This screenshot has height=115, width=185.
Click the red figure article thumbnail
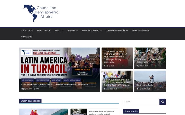43,112
